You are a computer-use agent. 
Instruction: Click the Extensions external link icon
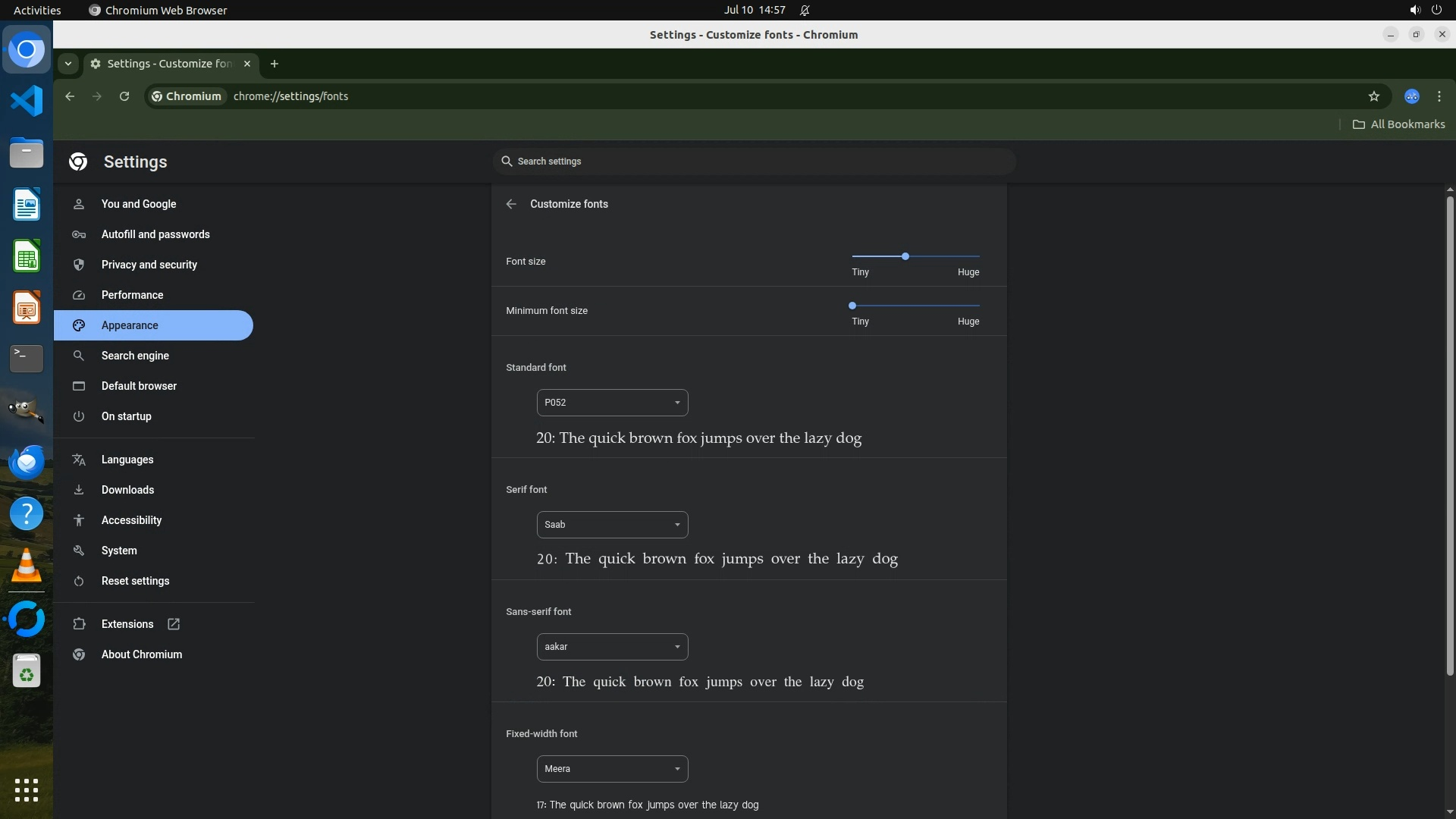coord(174,624)
